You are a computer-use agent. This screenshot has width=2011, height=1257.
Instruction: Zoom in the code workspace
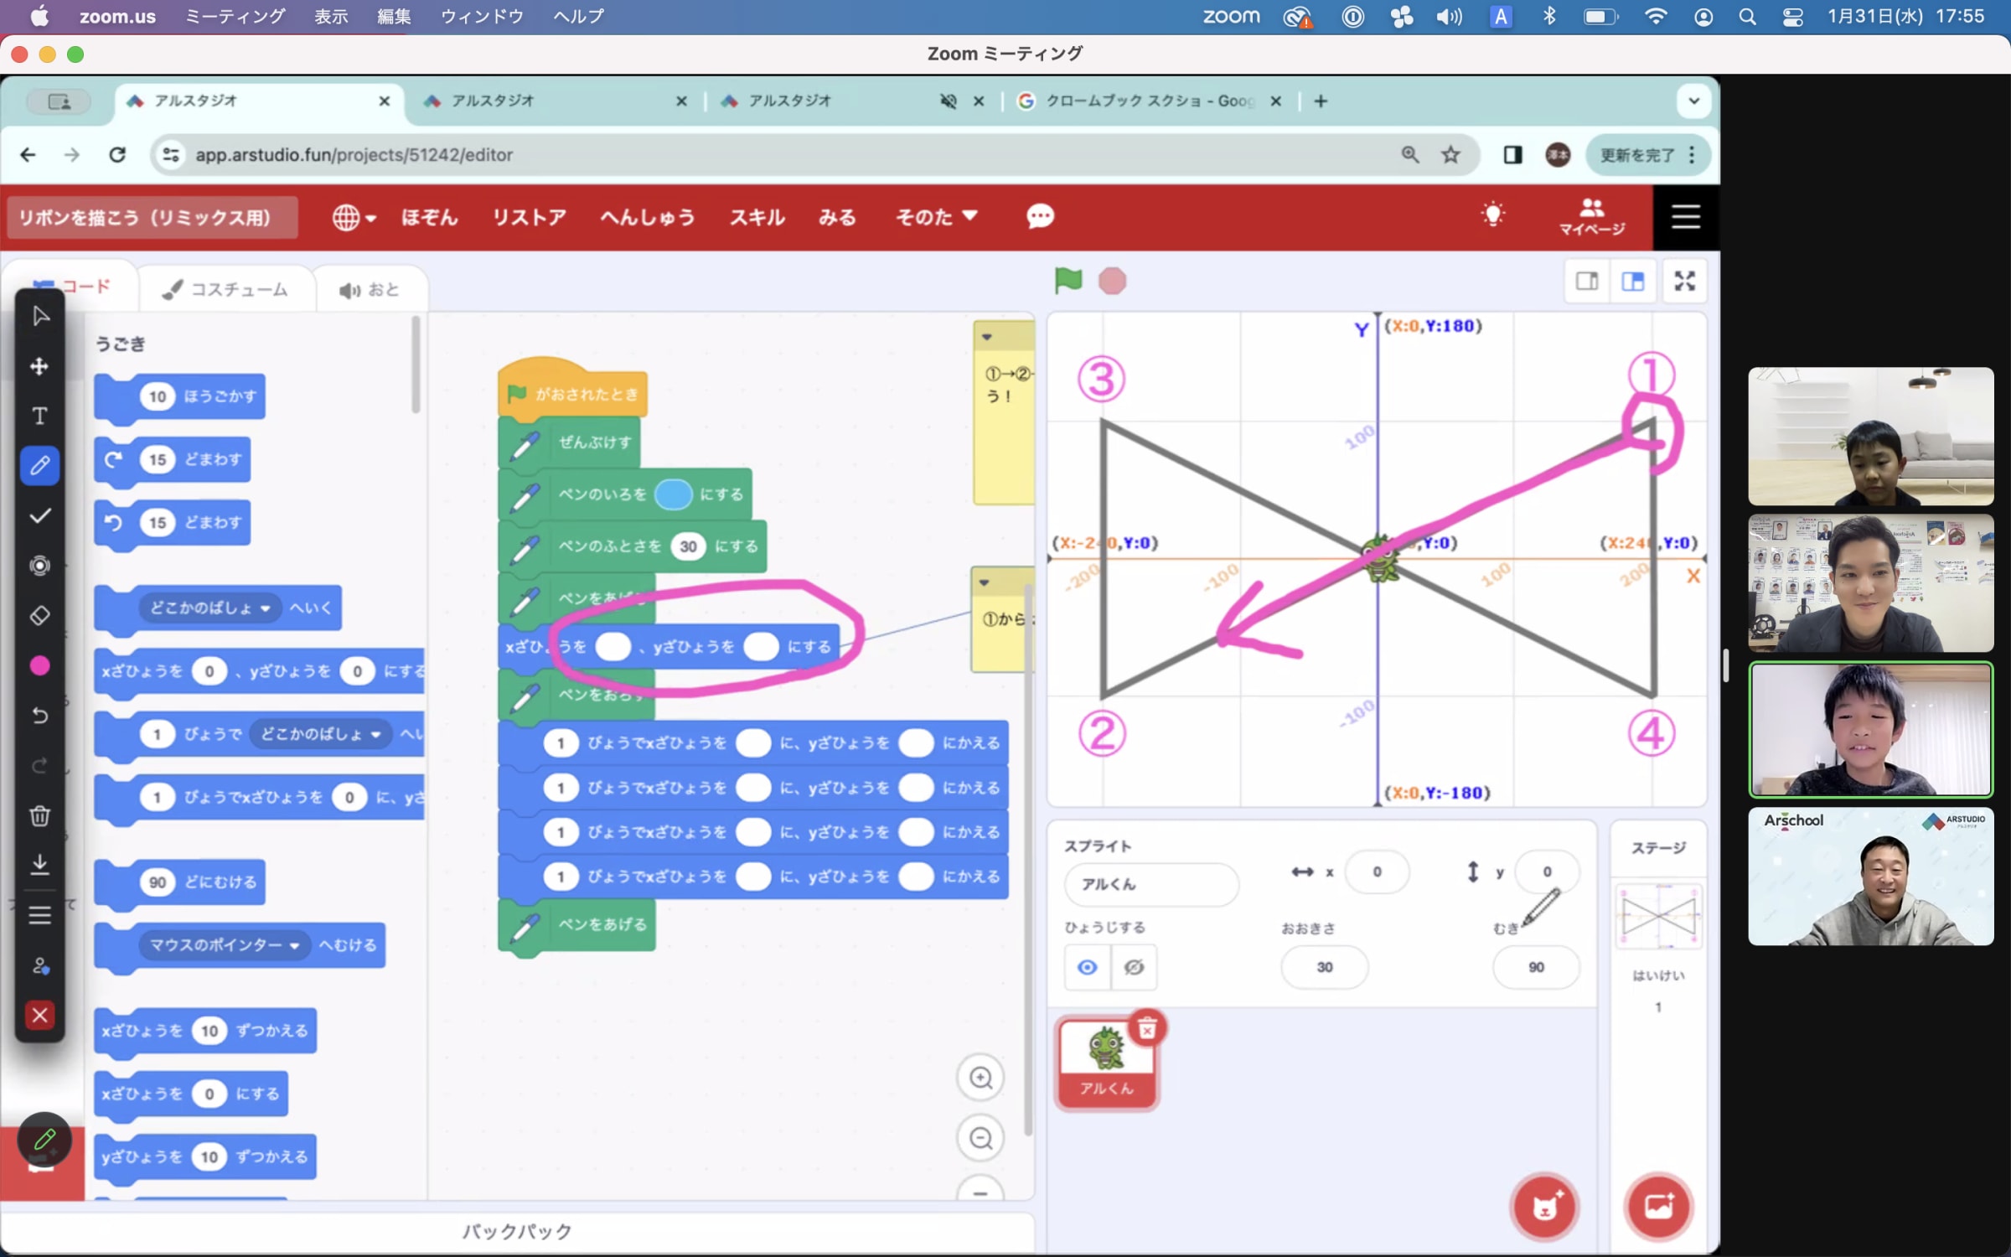pos(980,1078)
